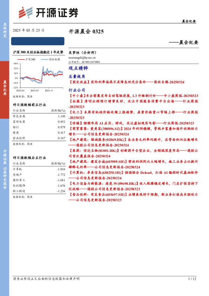Click the 观点精粹 heading
The width and height of the screenshot is (209, 296).
click(x=78, y=68)
